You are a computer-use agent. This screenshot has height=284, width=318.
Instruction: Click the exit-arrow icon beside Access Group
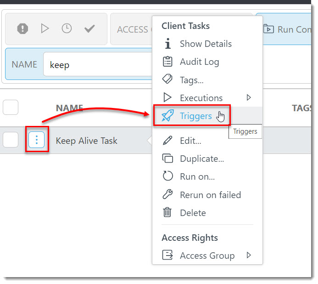[167, 255]
